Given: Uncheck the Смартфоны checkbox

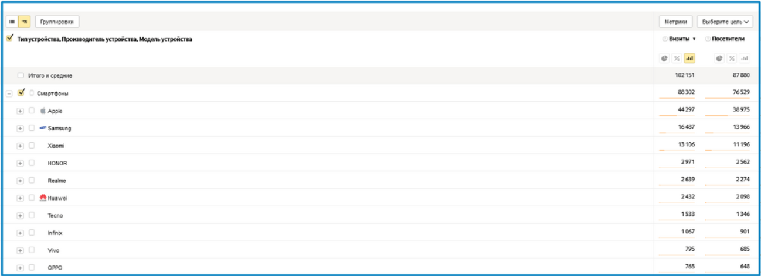Looking at the screenshot, I should click(22, 92).
